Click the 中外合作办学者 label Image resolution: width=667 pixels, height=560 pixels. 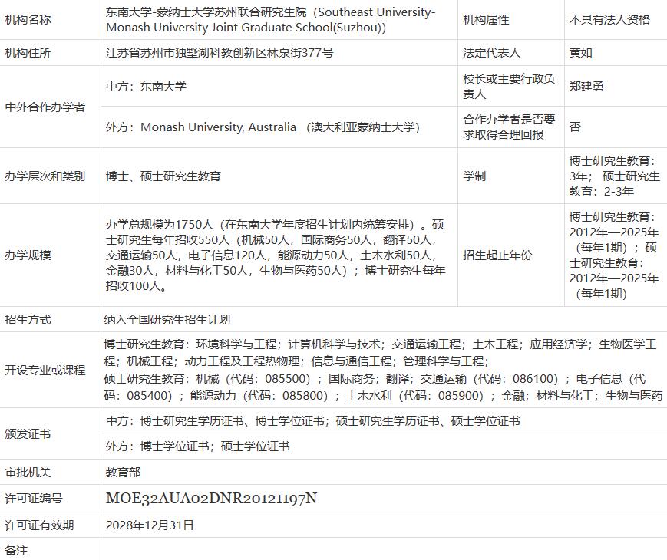[x=45, y=107]
